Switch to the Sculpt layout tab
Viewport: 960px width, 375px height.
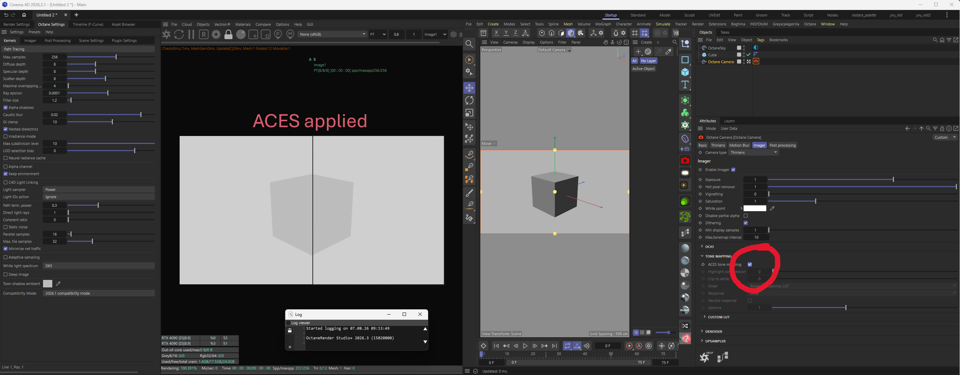[690, 15]
